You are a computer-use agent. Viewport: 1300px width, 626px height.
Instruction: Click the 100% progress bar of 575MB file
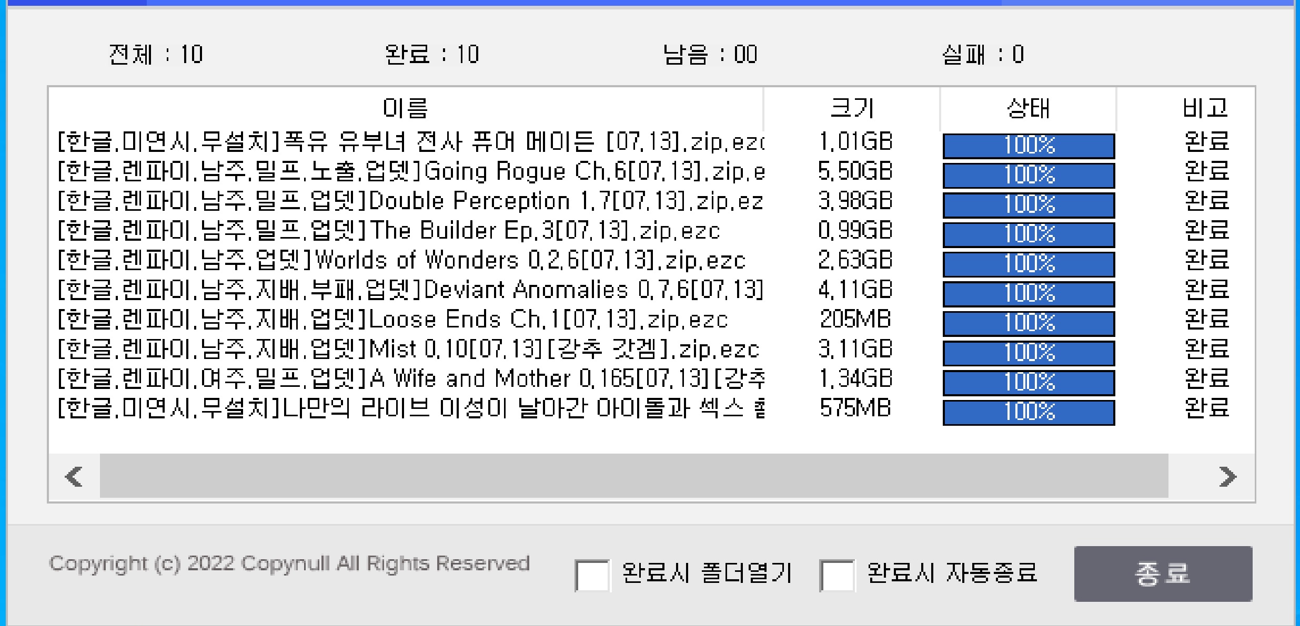coord(1029,412)
